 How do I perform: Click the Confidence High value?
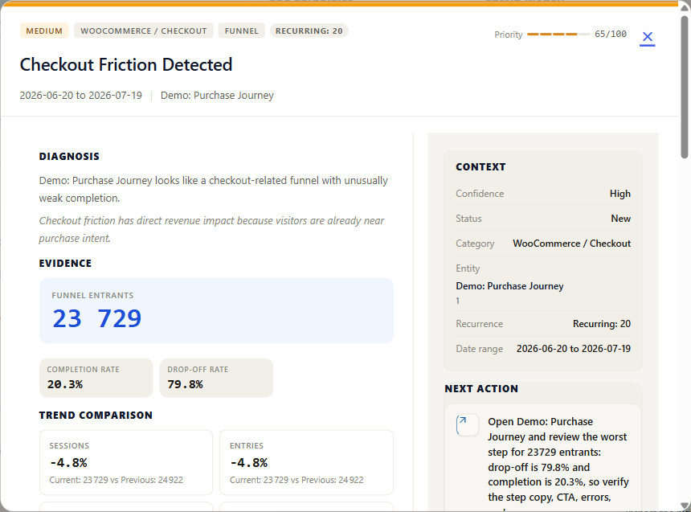(620, 194)
